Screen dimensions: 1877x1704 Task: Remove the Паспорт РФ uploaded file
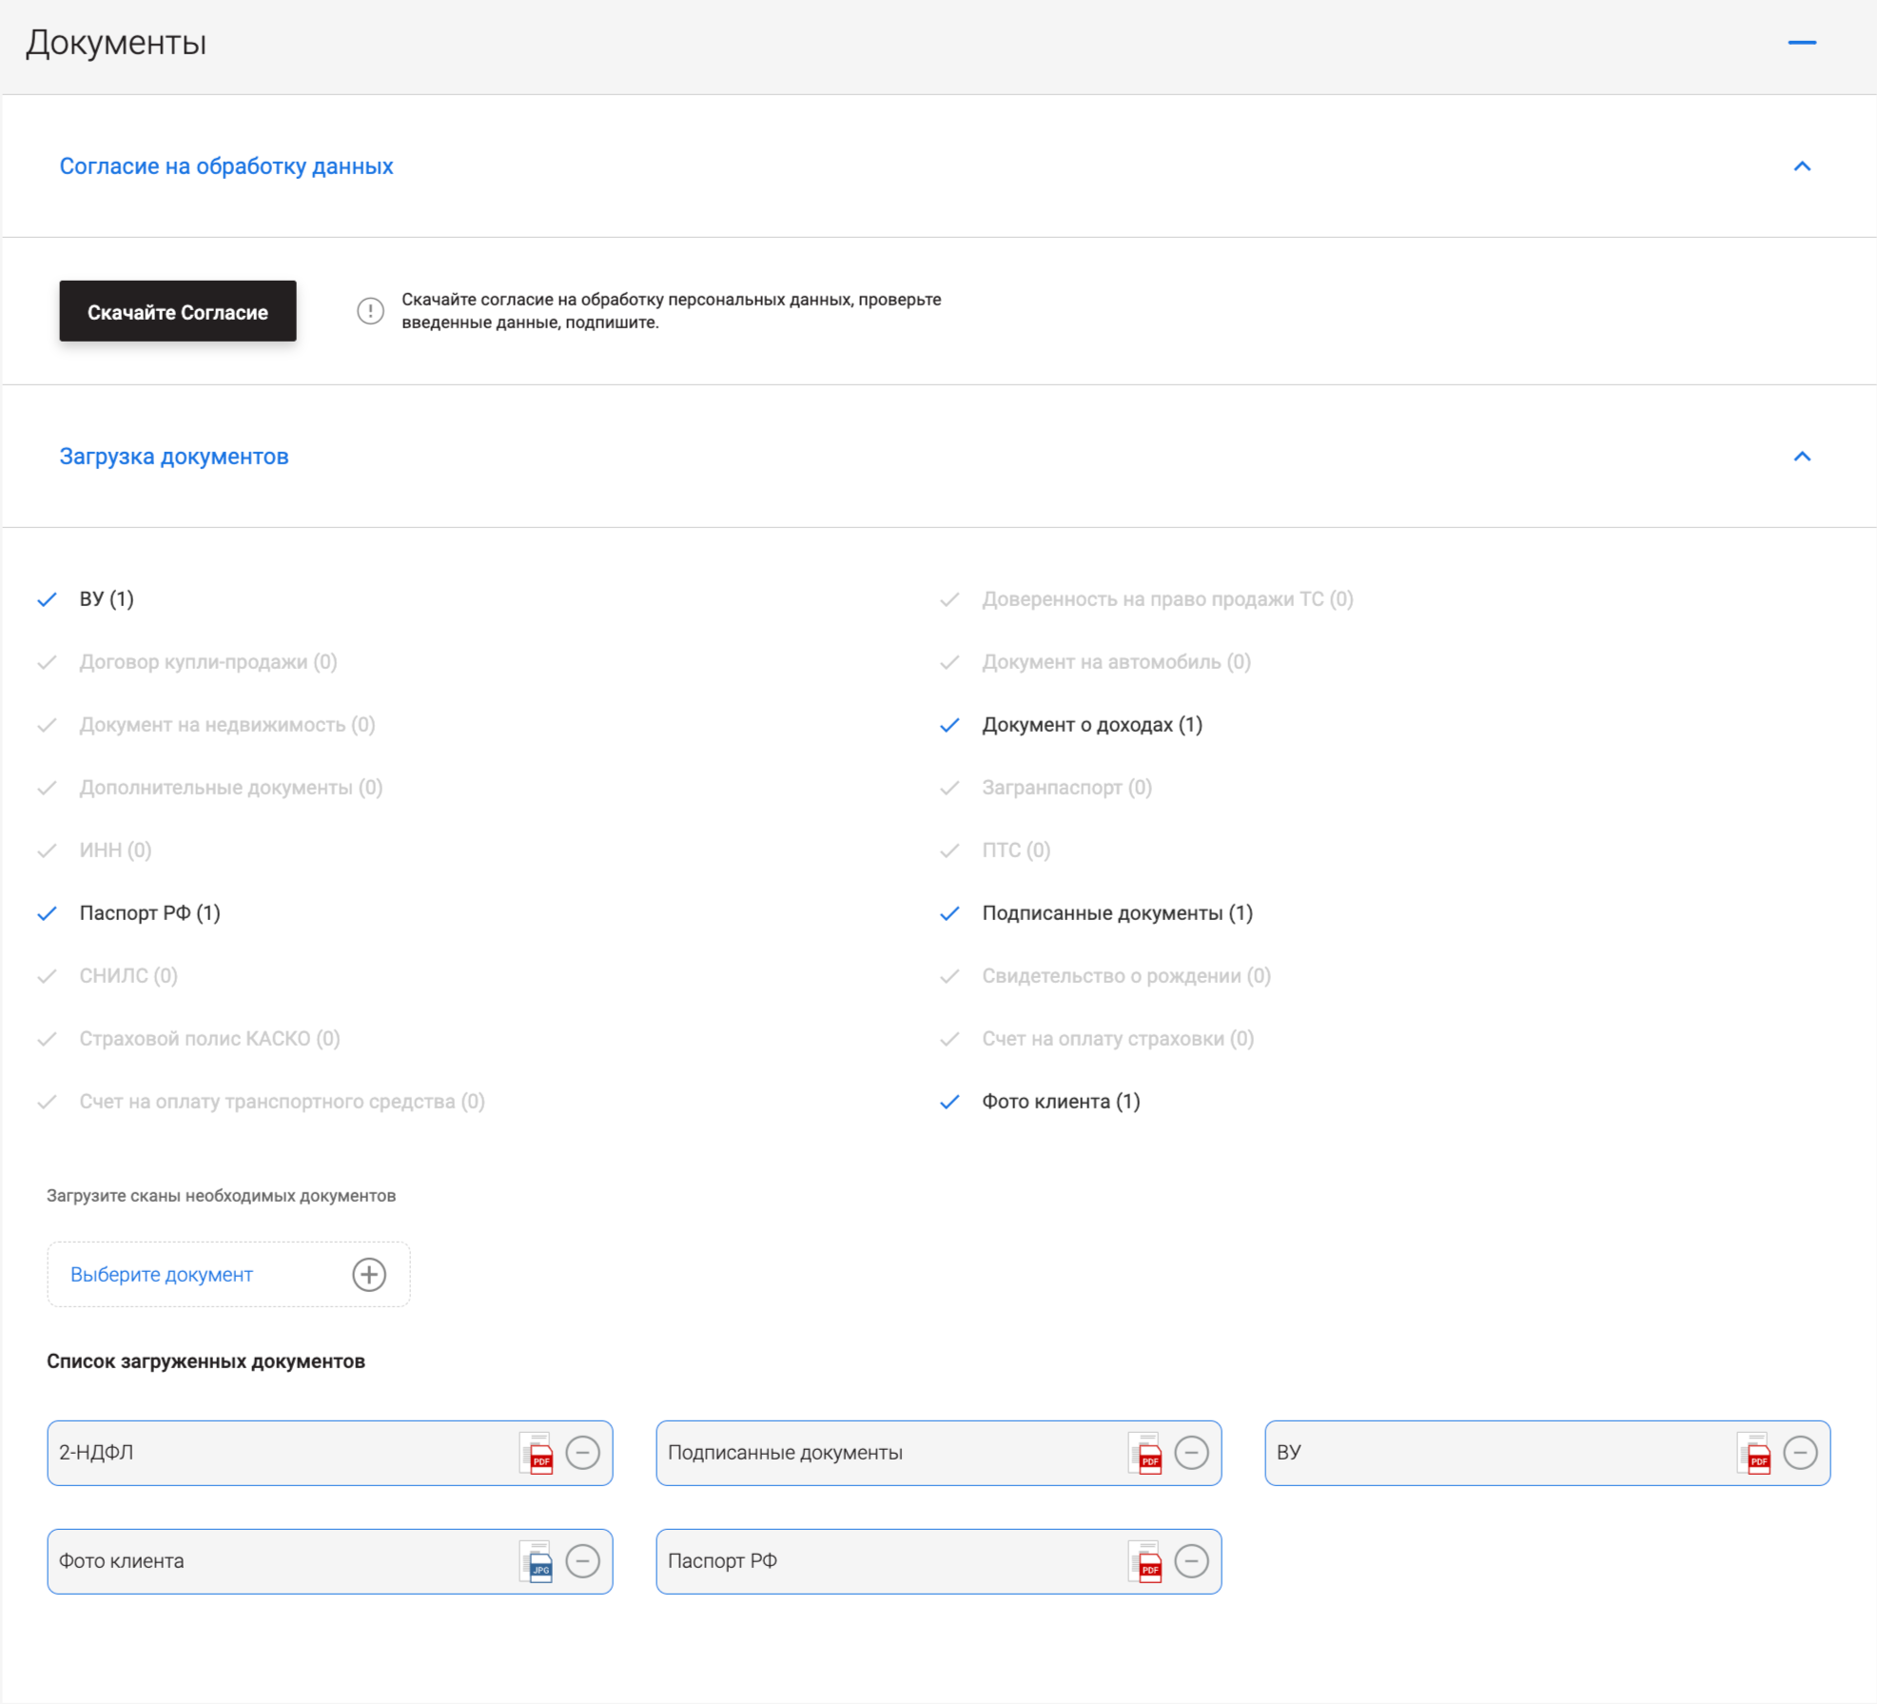1191,1560
